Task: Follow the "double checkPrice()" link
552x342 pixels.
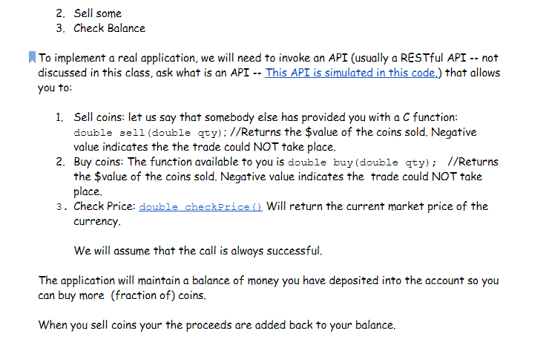Action: pos(200,207)
